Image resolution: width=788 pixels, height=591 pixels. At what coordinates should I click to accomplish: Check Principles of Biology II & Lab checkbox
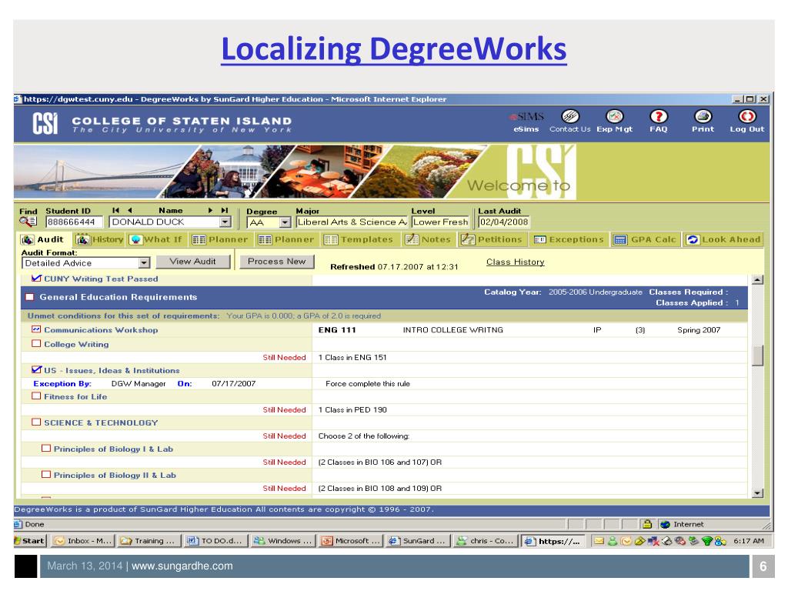click(46, 474)
